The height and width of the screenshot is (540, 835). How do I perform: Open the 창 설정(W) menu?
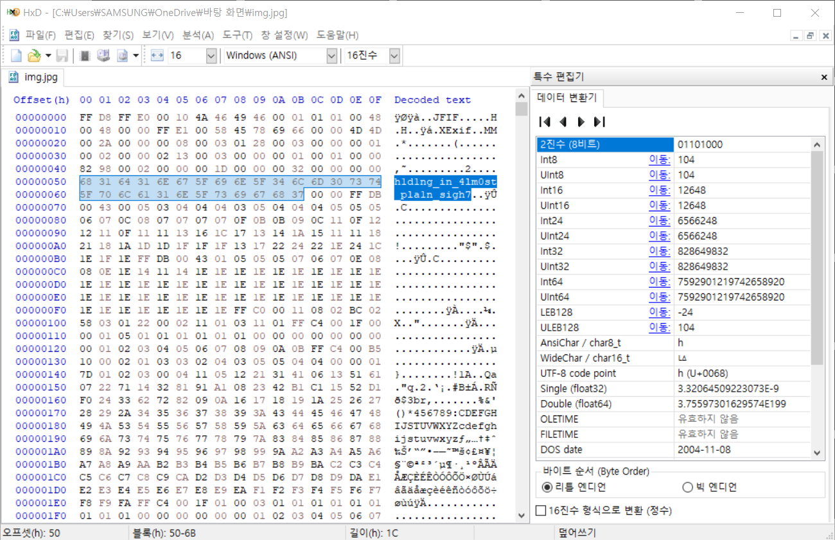click(284, 35)
